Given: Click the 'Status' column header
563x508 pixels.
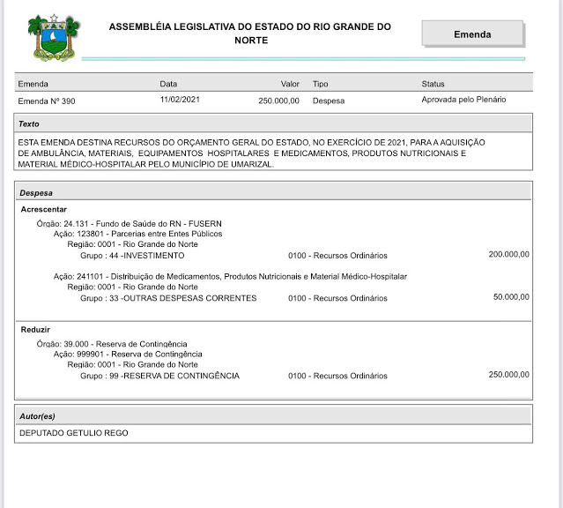Looking at the screenshot, I should pyautogui.click(x=433, y=84).
